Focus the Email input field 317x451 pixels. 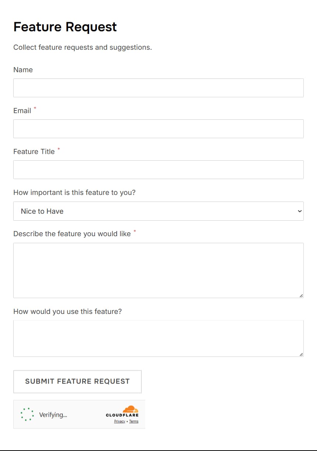coord(158,129)
